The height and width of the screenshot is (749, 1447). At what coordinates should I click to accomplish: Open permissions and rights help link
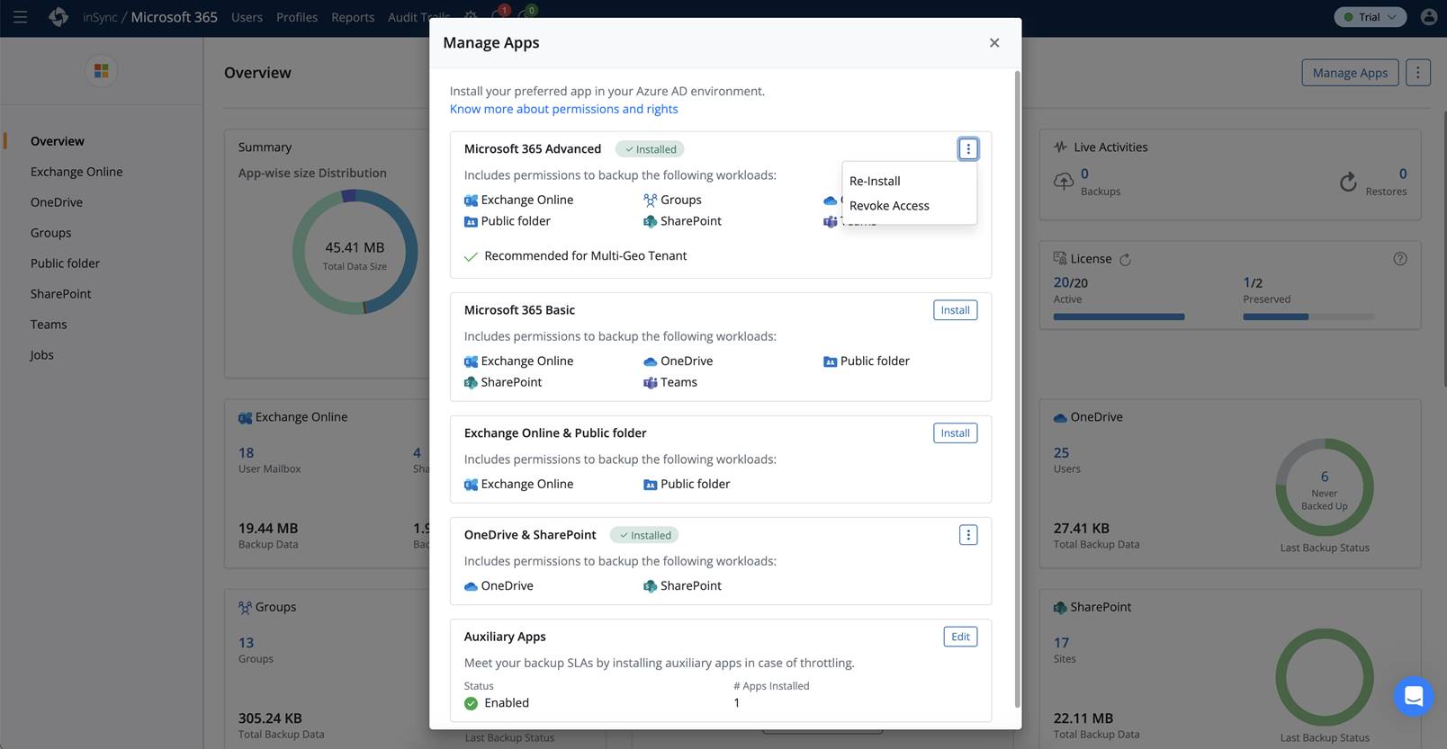(563, 109)
